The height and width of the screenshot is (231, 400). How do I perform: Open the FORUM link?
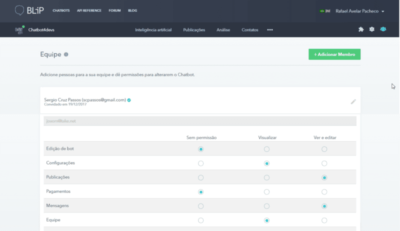pos(113,10)
